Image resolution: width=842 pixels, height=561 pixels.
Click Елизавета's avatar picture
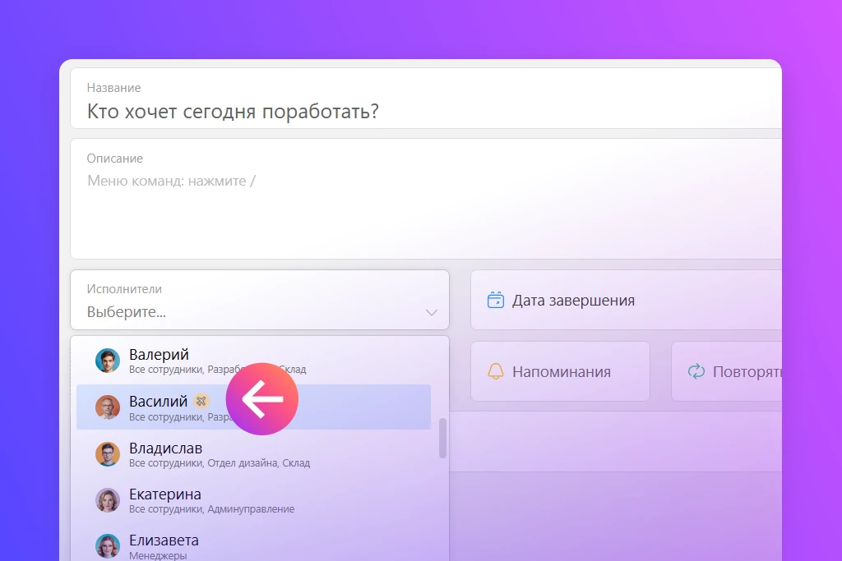[x=108, y=546]
